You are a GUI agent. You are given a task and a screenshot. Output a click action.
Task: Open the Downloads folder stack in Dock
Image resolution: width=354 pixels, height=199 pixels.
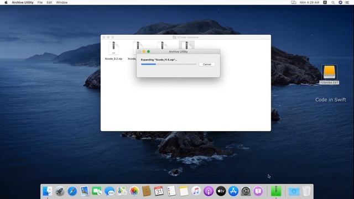tap(294, 191)
